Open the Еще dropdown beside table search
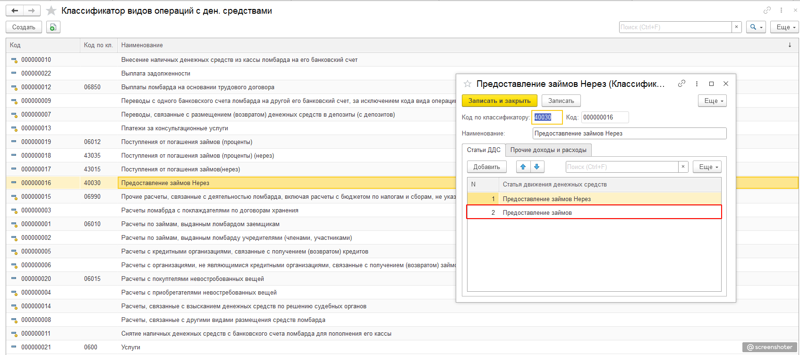The width and height of the screenshot is (800, 355). point(707,167)
